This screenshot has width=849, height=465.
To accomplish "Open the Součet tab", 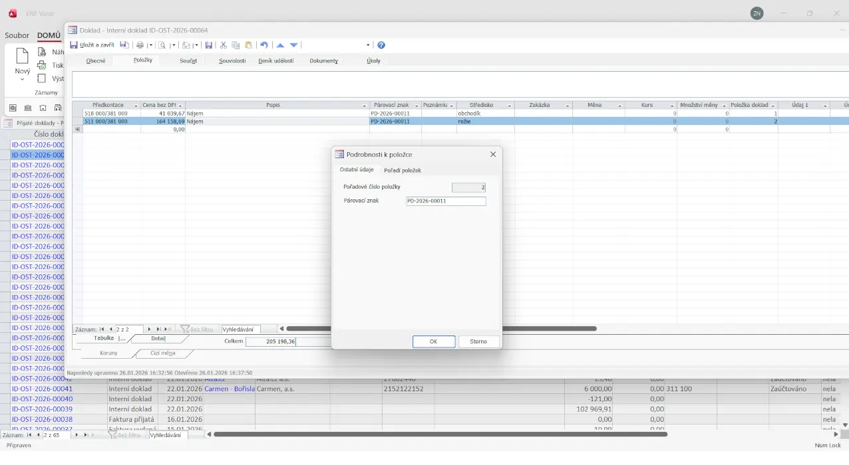I will click(188, 60).
